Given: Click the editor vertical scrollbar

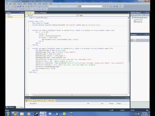Looking at the screenshot, I should (x=129, y=41).
